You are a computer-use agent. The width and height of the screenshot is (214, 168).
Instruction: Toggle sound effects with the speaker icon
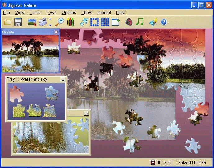click(129, 22)
